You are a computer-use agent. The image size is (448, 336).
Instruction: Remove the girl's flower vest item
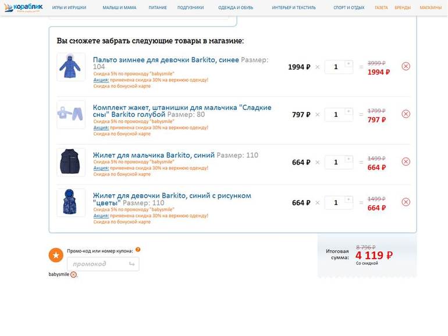click(x=406, y=202)
